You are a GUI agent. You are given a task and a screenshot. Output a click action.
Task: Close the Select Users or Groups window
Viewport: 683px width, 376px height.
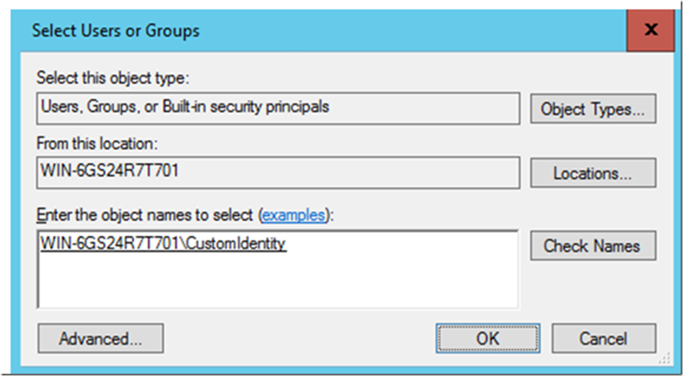651,29
